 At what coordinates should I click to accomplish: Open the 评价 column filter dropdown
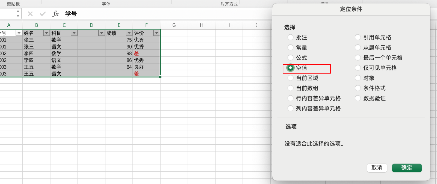(x=157, y=33)
